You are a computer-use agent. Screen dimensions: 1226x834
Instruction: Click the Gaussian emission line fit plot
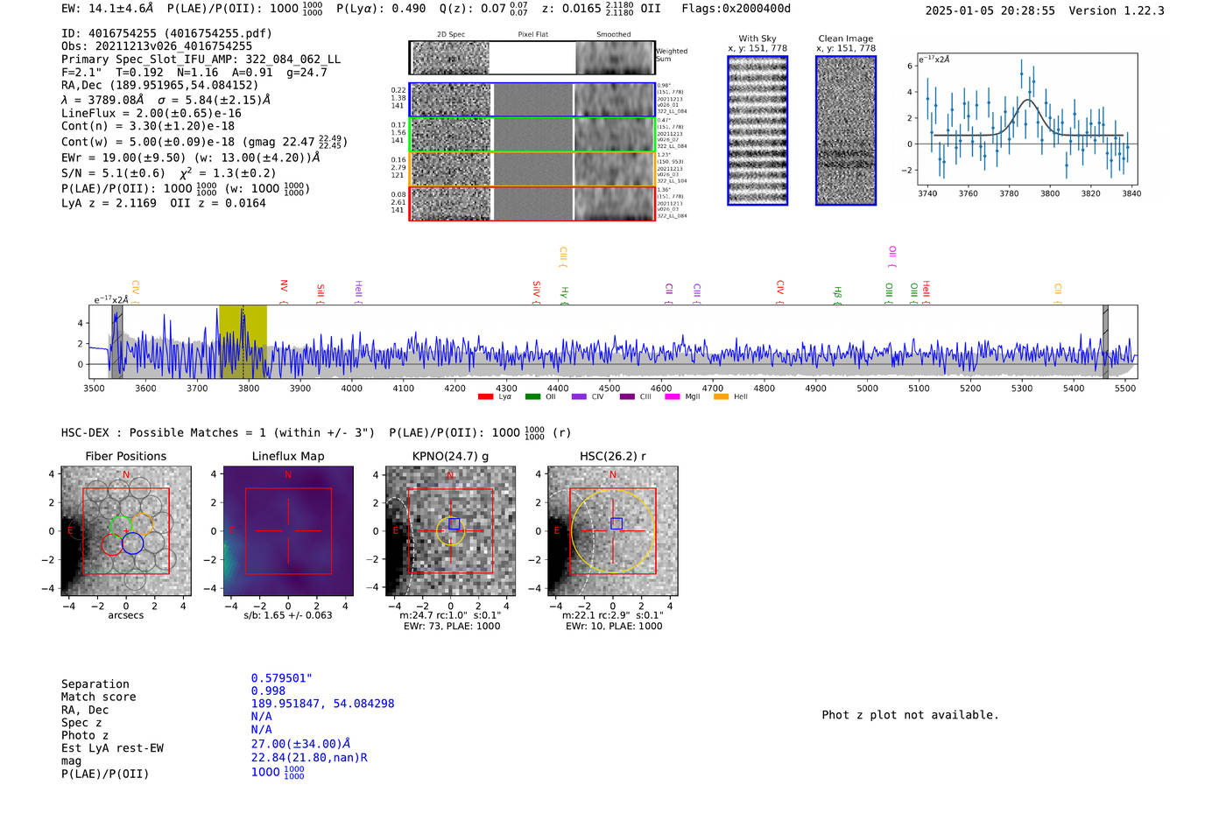(1026, 120)
